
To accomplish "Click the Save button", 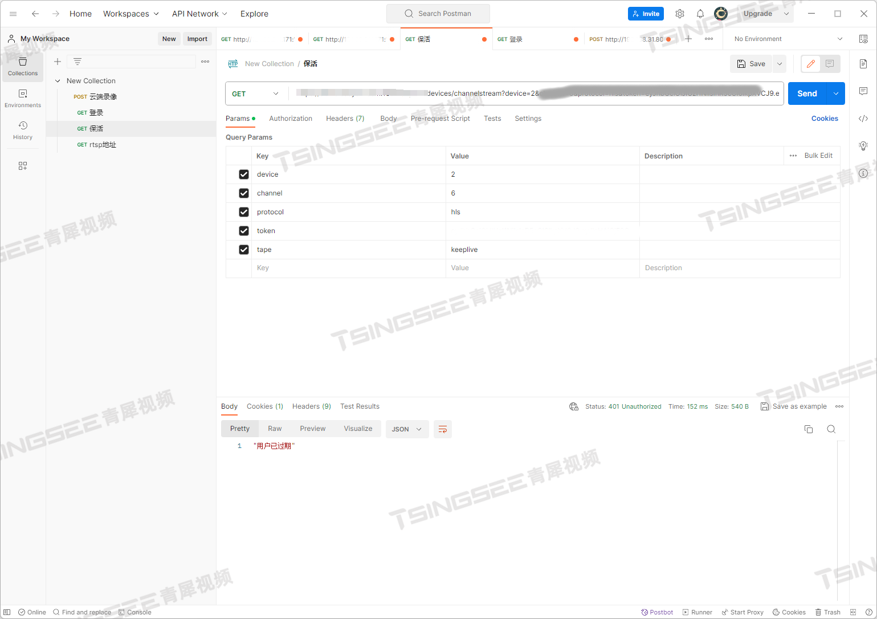I will pyautogui.click(x=751, y=64).
